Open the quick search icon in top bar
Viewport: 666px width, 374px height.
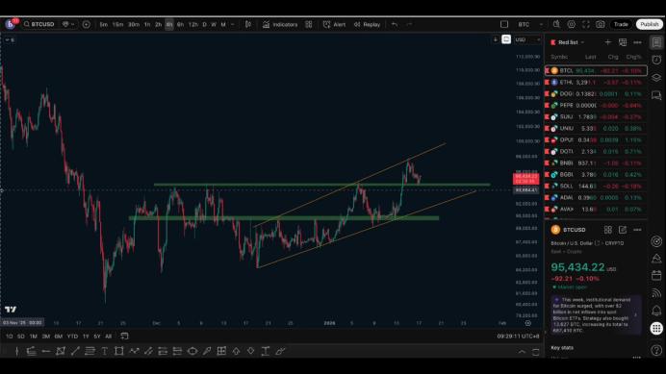click(x=556, y=25)
